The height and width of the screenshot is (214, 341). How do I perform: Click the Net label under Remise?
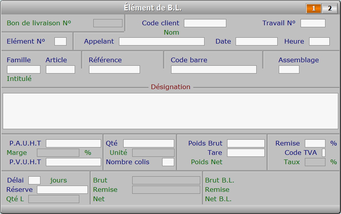click(x=99, y=199)
